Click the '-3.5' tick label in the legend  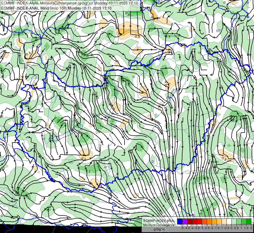(197, 228)
